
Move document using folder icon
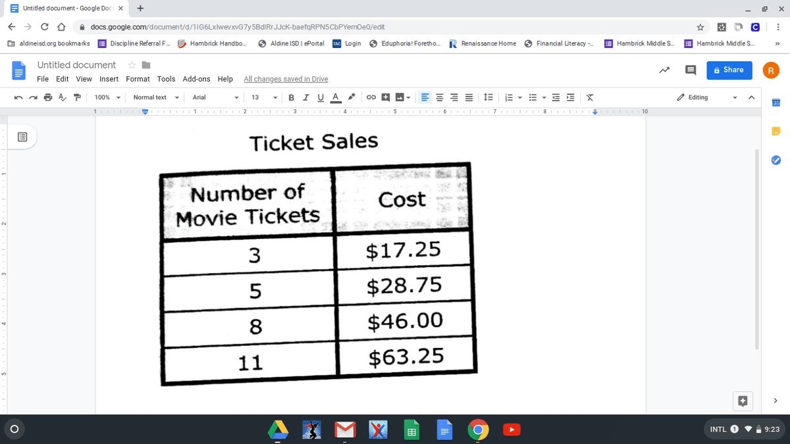[x=146, y=64]
